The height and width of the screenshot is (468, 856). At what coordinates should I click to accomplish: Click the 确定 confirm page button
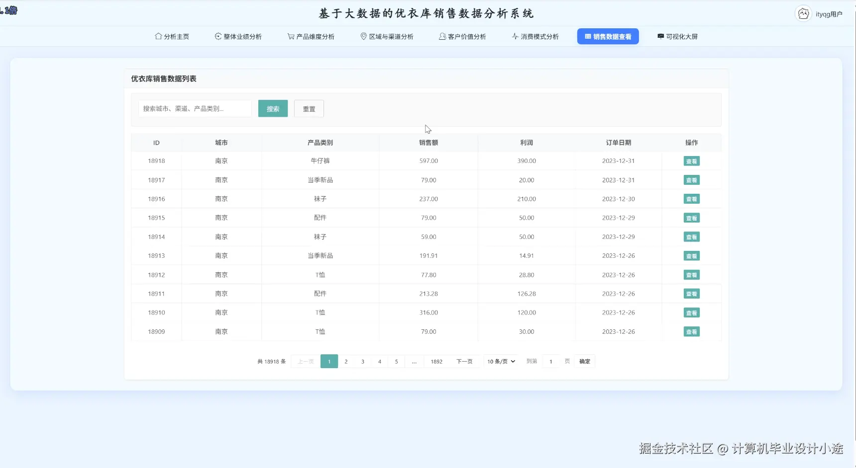click(x=585, y=361)
